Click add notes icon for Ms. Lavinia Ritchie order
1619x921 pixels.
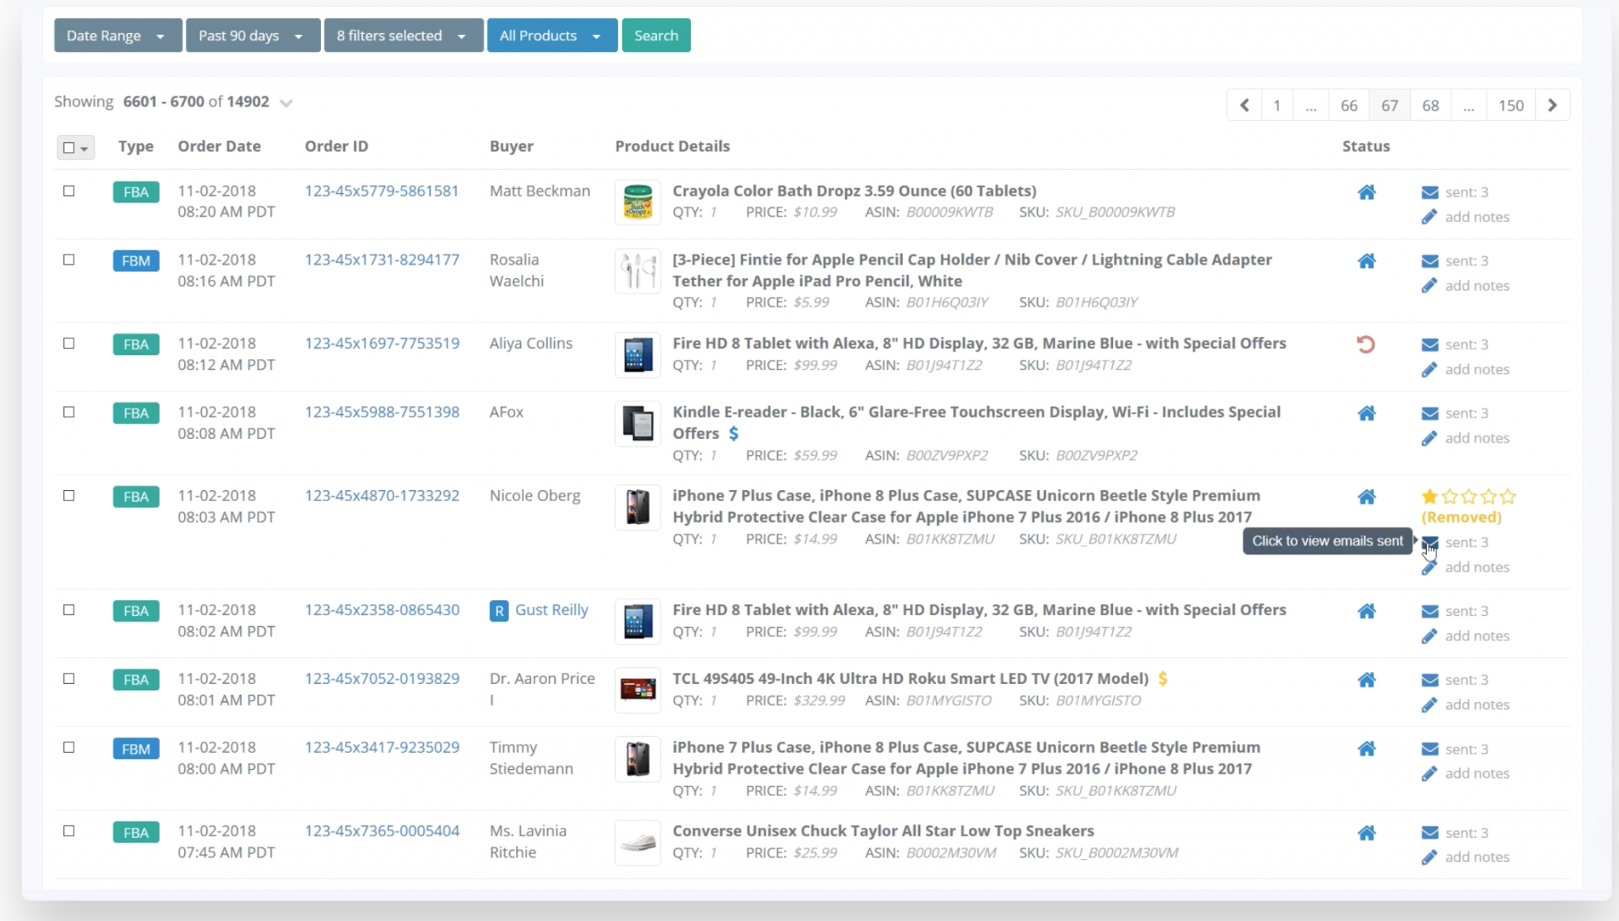pos(1428,856)
